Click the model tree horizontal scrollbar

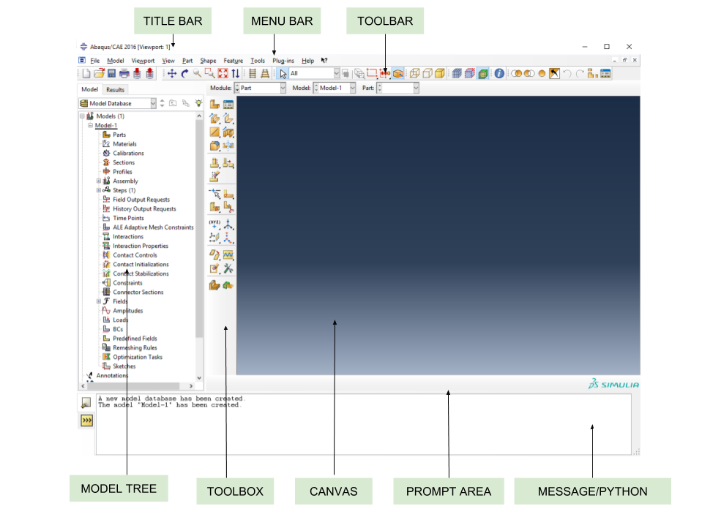point(135,385)
